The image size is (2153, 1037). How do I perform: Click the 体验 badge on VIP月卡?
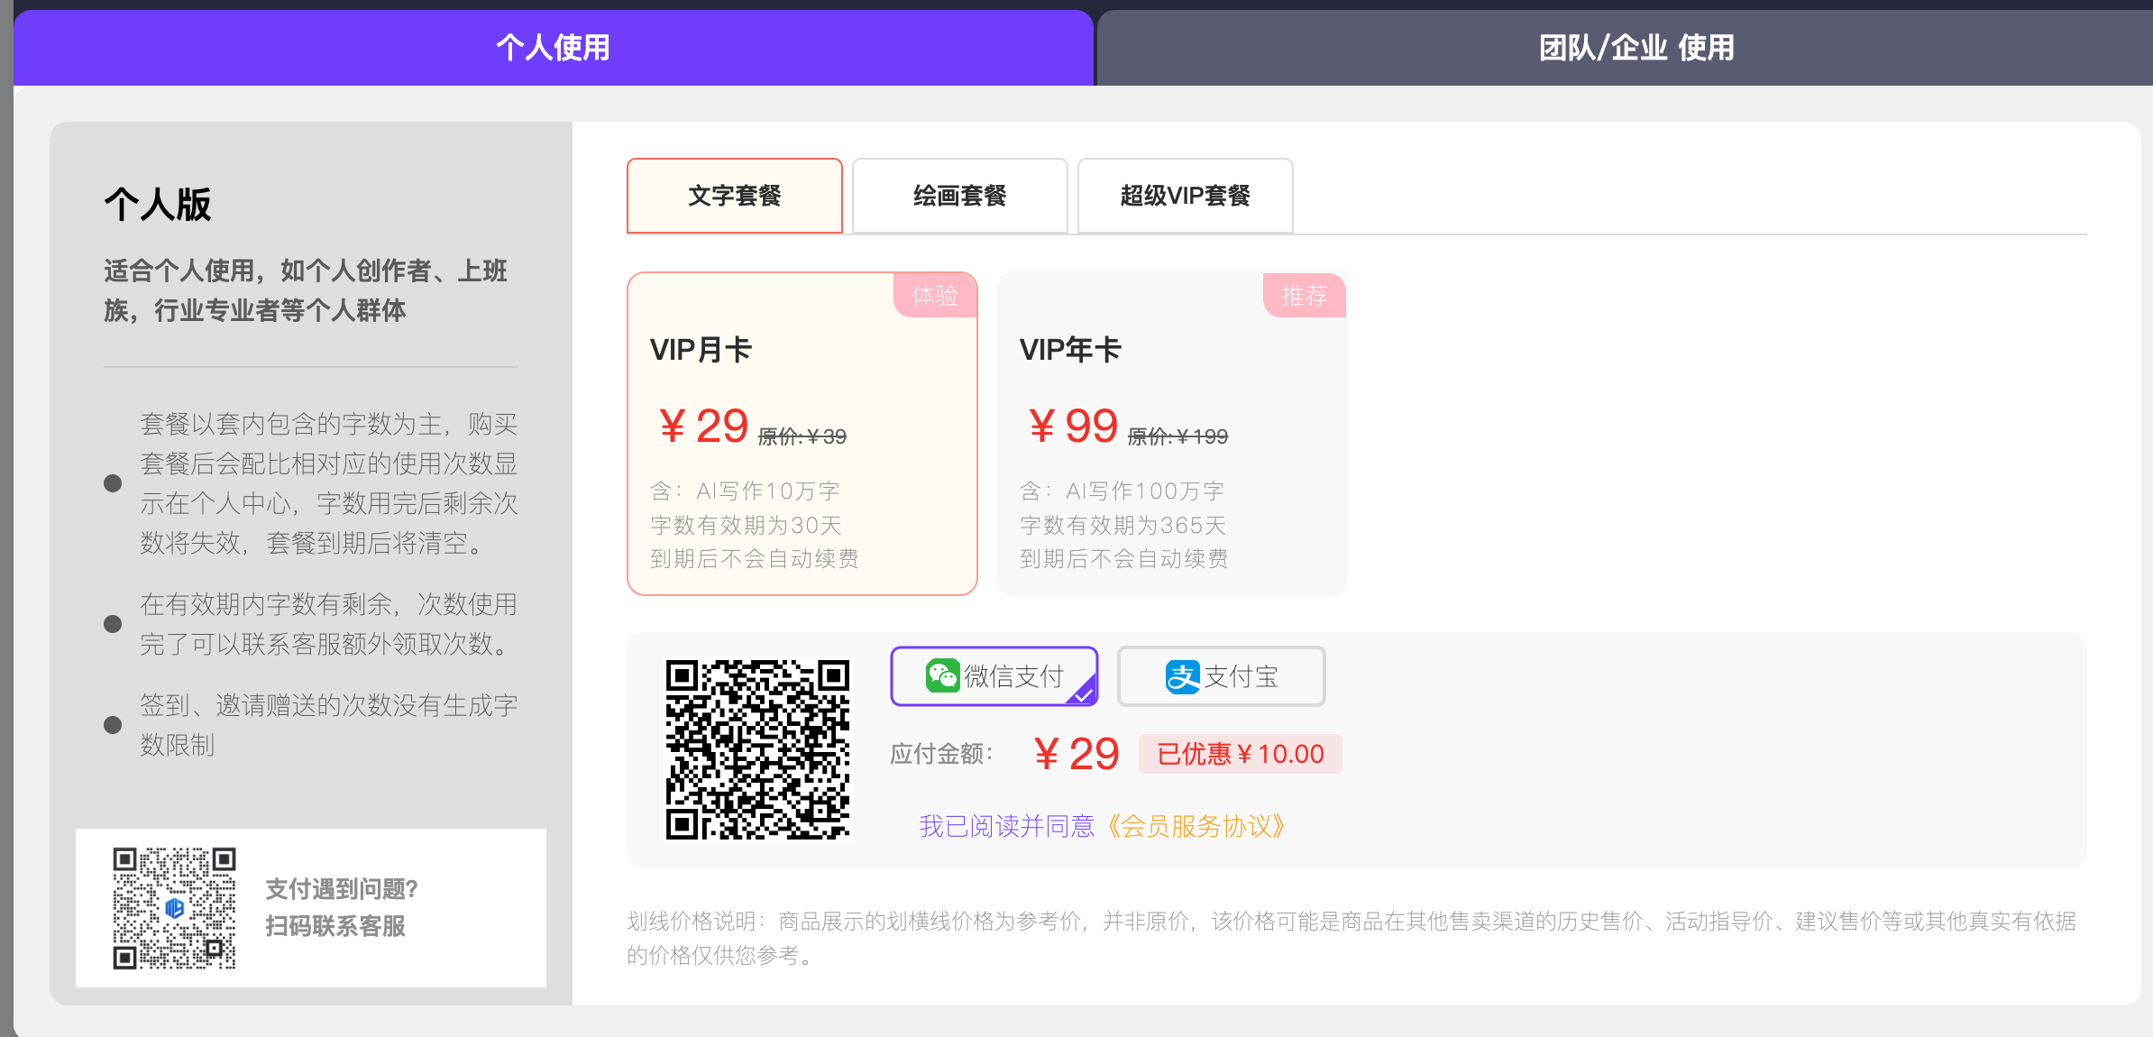[x=935, y=295]
